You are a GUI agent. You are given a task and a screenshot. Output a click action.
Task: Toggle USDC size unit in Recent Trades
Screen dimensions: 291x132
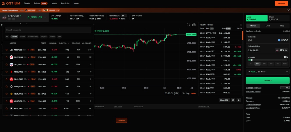(228, 28)
